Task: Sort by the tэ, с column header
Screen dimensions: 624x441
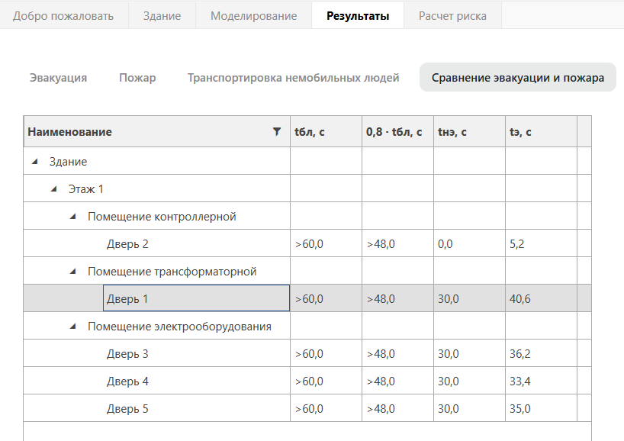Action: pos(541,132)
